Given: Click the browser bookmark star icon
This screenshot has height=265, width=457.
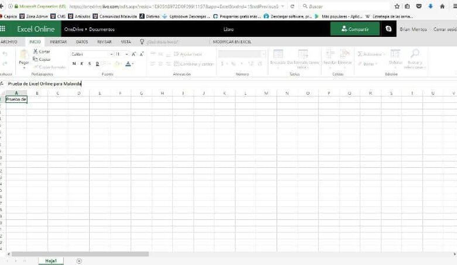Looking at the screenshot, I should click(397, 6).
